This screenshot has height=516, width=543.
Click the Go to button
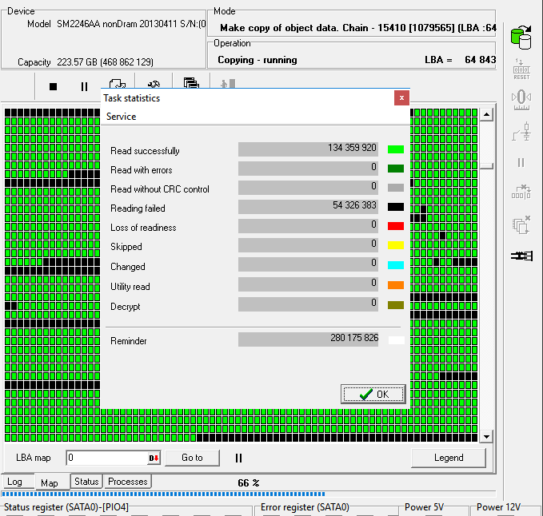coord(192,458)
